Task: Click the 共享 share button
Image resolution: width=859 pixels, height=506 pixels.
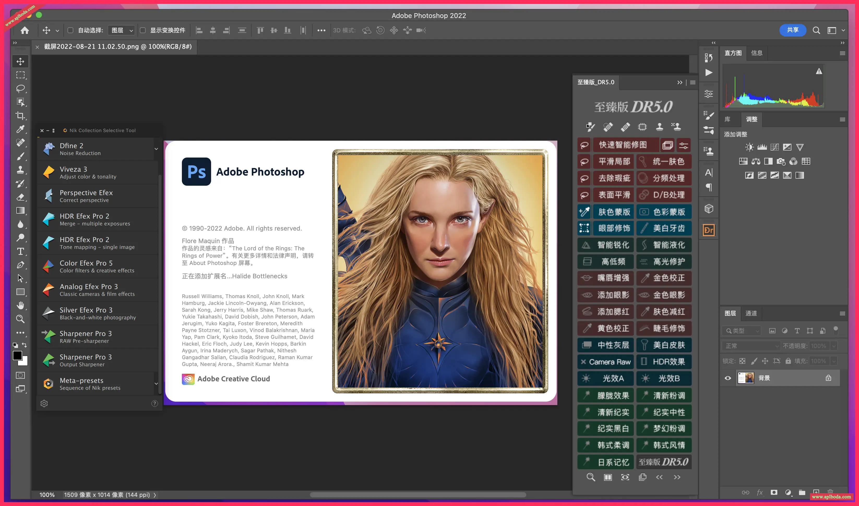Action: pos(792,30)
